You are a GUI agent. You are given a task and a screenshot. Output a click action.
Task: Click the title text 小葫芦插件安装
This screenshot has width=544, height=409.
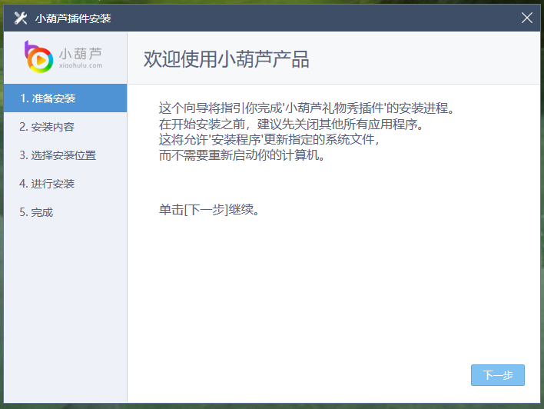73,18
